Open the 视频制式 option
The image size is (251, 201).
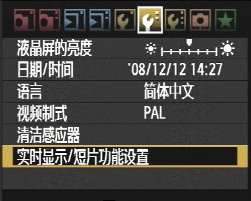point(125,113)
